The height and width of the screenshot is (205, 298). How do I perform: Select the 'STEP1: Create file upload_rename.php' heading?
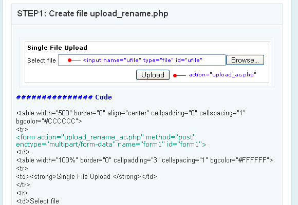click(x=92, y=14)
